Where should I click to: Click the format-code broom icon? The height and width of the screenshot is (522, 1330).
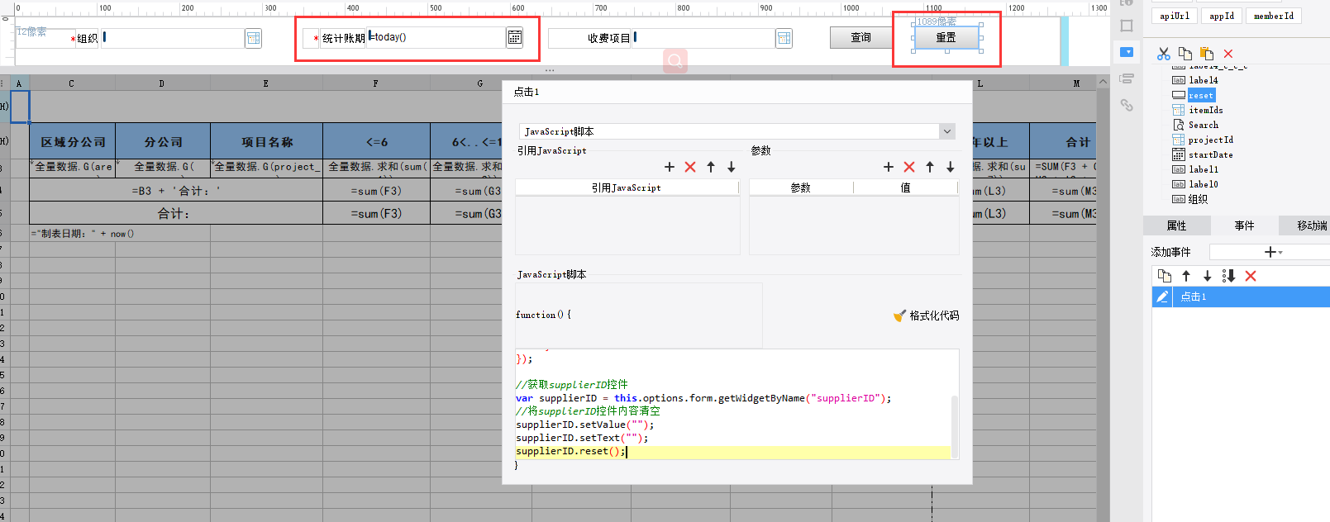[899, 316]
